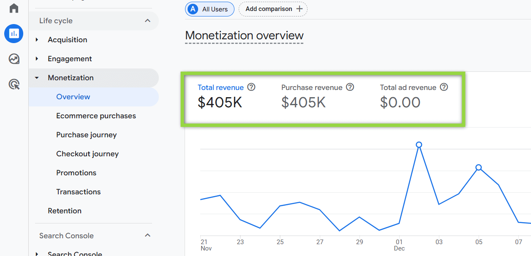Select the Explore icon in the left rail
This screenshot has height=256, width=531.
[14, 59]
